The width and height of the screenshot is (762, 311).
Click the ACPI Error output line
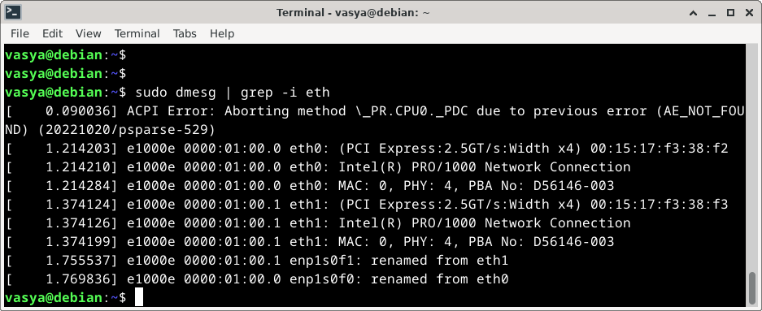tap(375, 120)
